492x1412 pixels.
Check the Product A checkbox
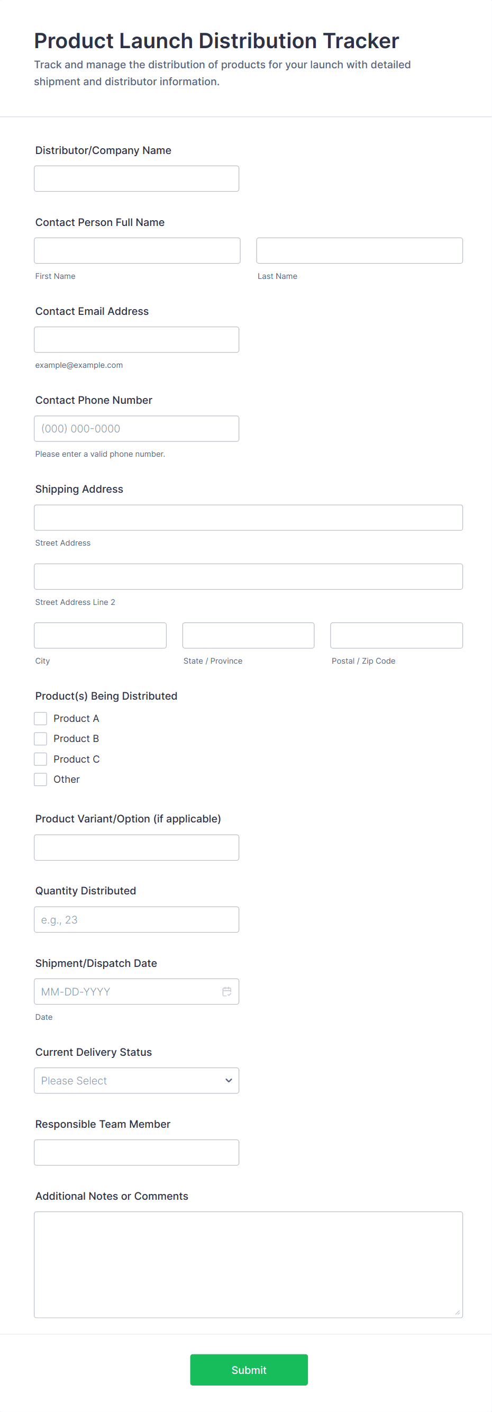(41, 718)
